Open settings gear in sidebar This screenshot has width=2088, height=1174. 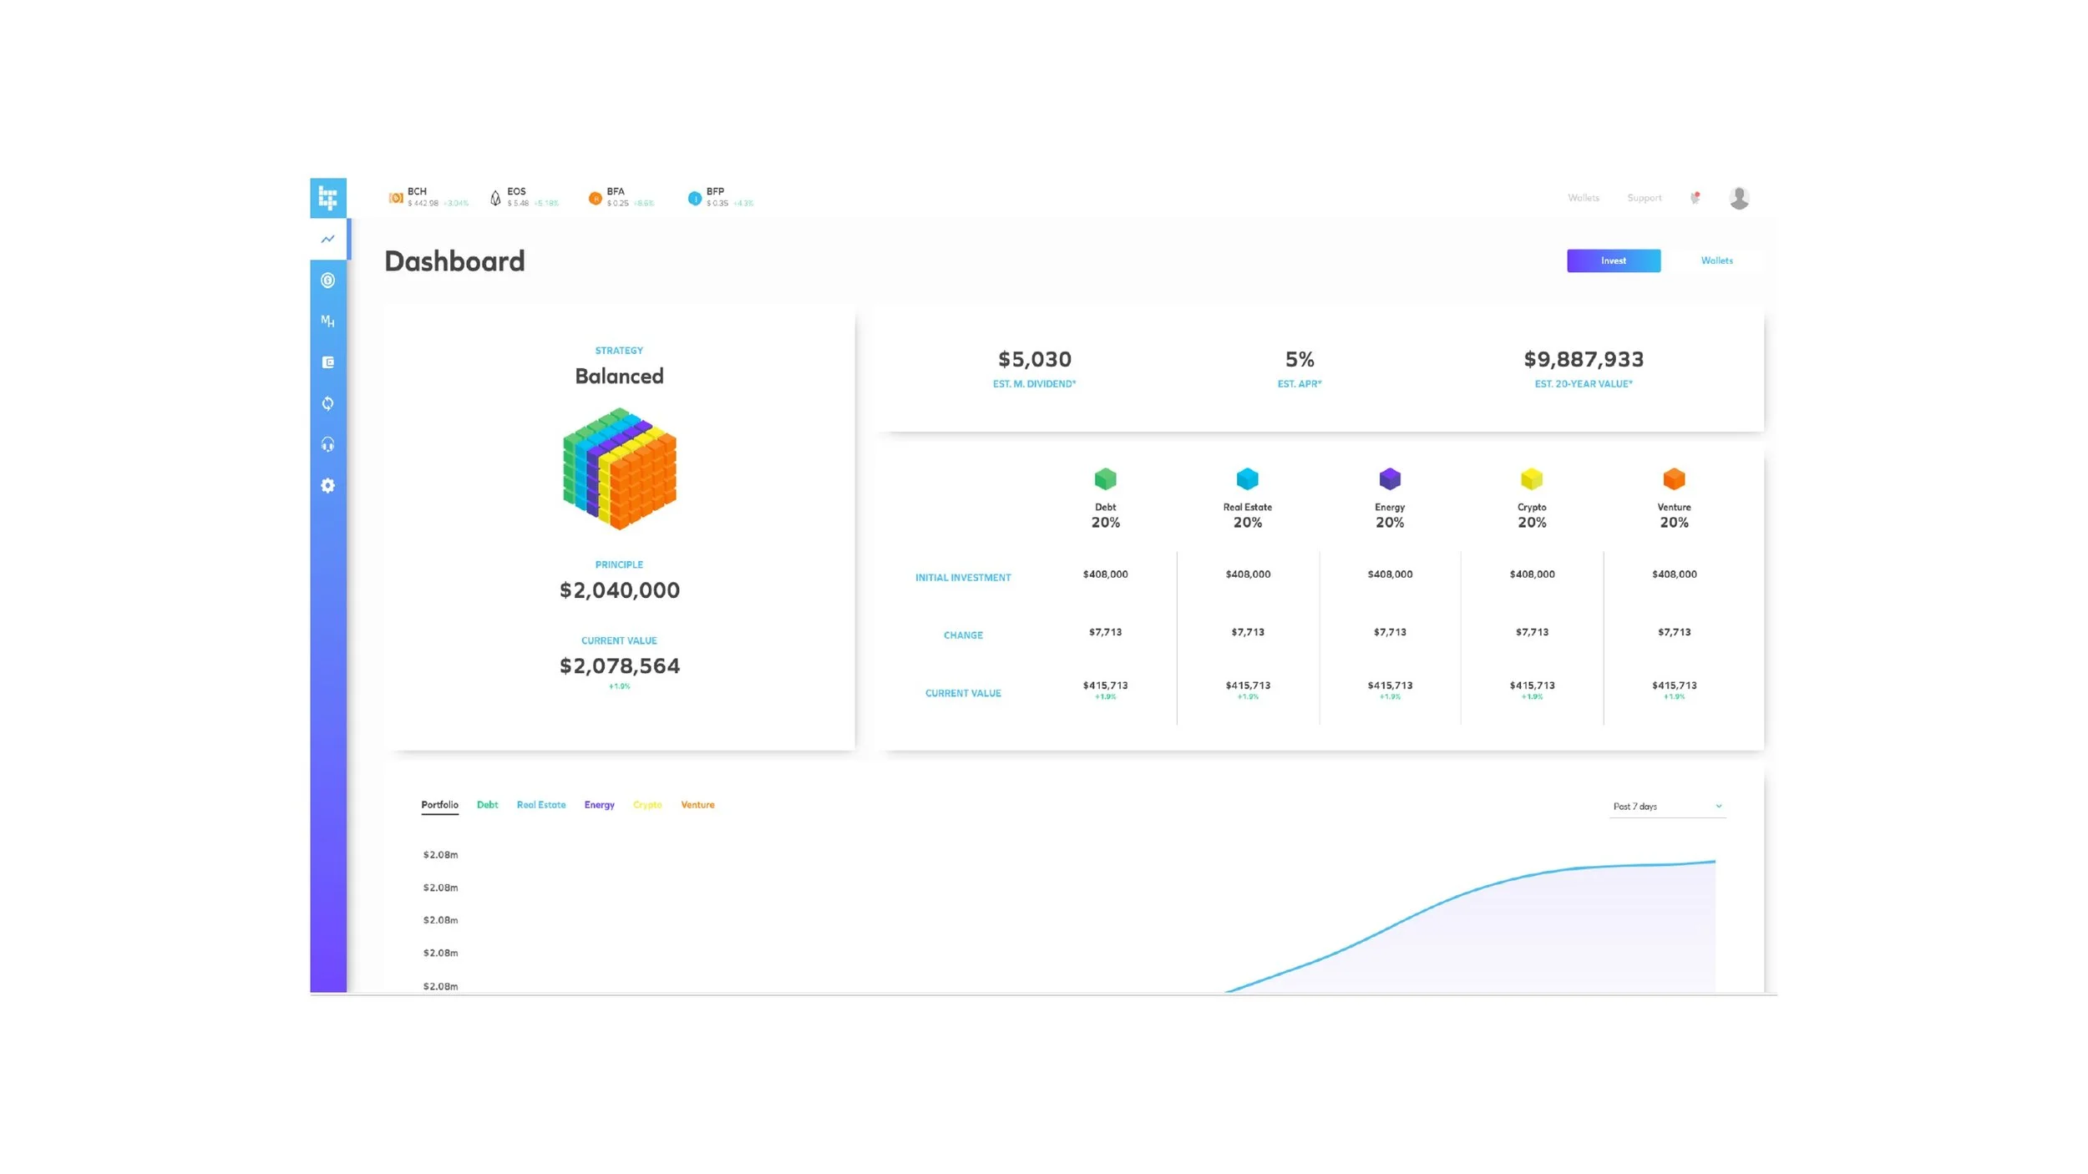pyautogui.click(x=327, y=485)
